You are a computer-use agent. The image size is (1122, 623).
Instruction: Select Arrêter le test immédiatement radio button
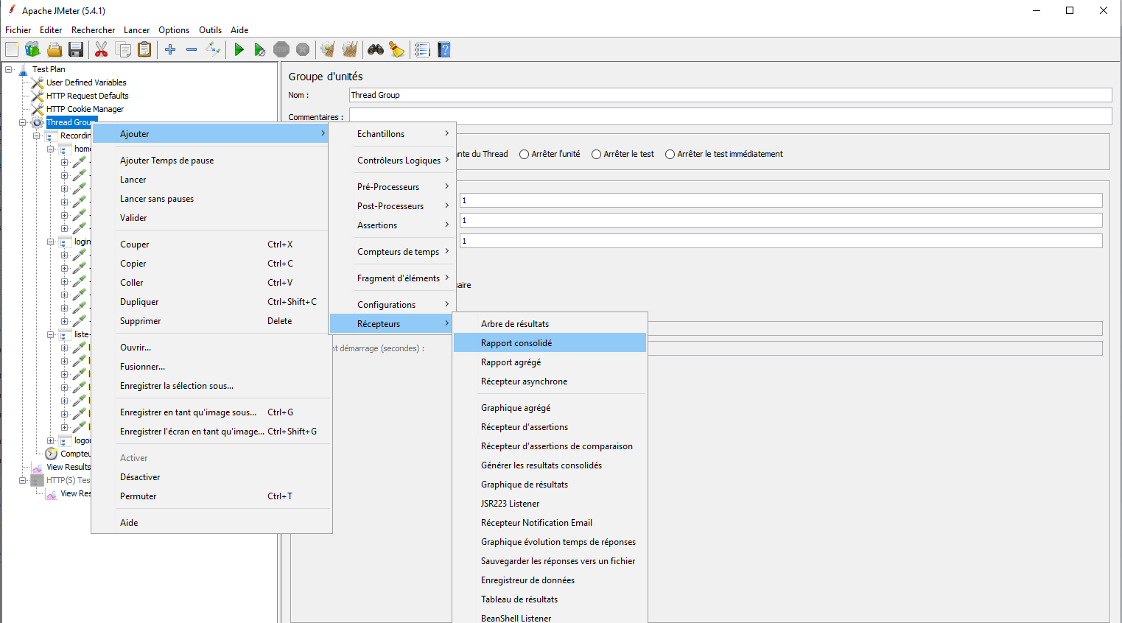670,154
